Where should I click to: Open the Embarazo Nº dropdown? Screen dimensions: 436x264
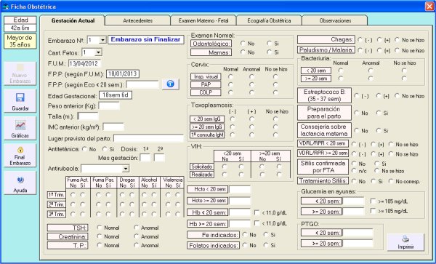click(102, 40)
